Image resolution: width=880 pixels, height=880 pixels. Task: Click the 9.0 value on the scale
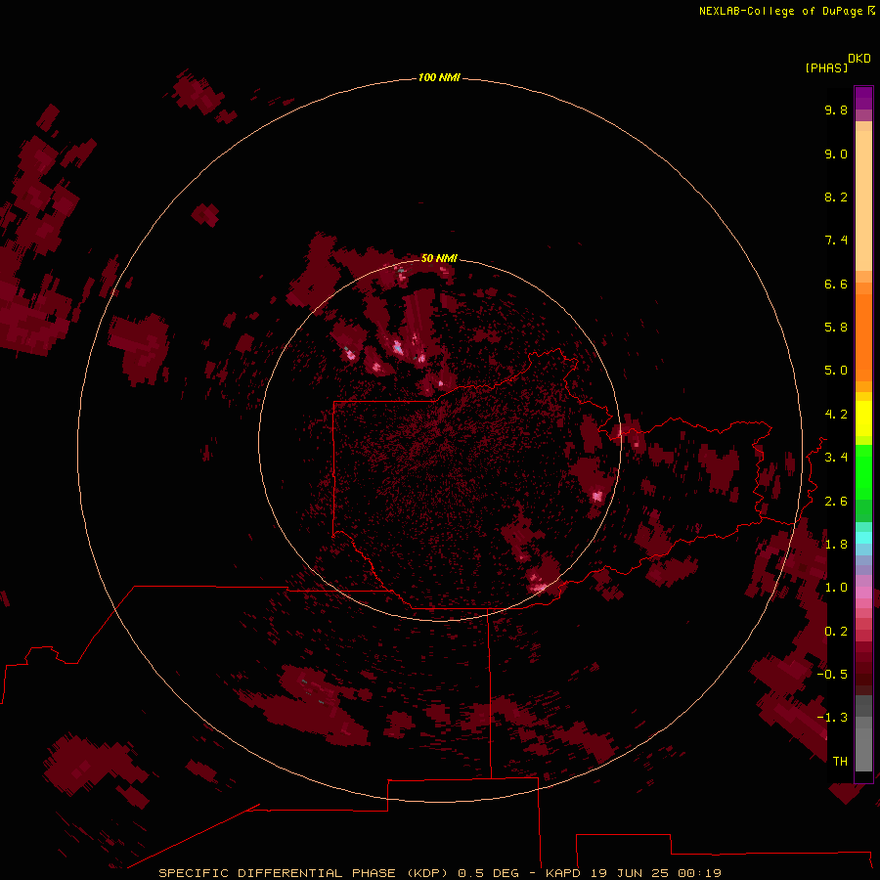click(836, 154)
